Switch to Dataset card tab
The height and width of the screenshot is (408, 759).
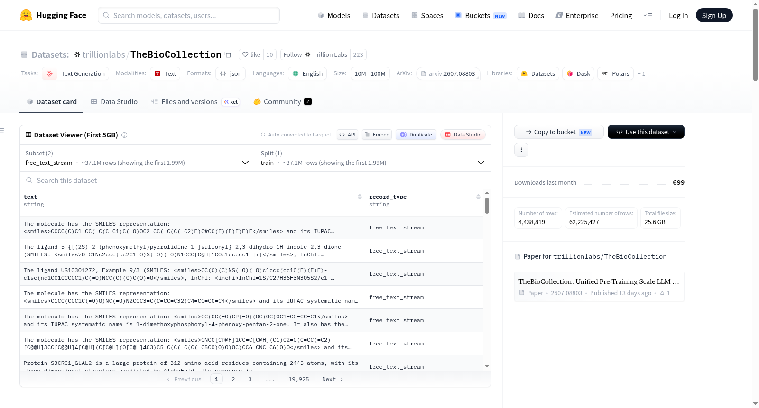tap(51, 101)
